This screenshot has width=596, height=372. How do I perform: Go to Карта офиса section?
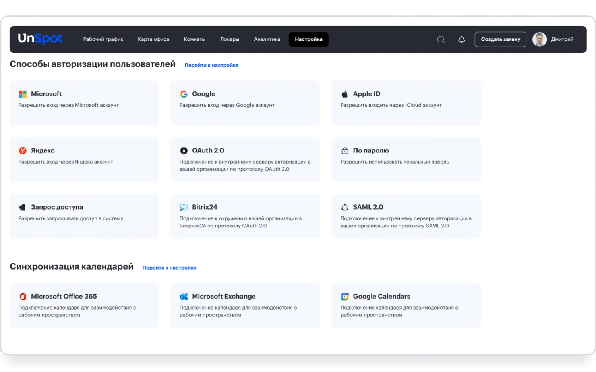153,39
